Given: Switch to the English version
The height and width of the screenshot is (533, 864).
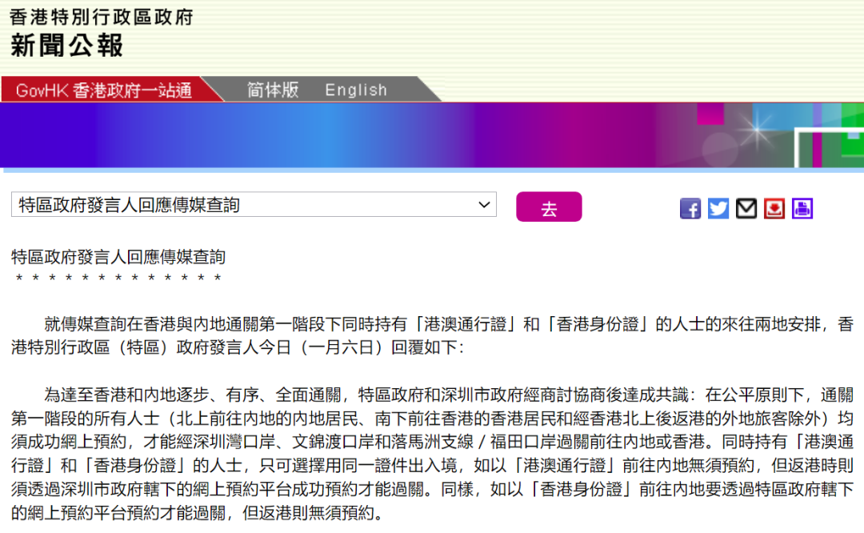Looking at the screenshot, I should click(x=355, y=90).
